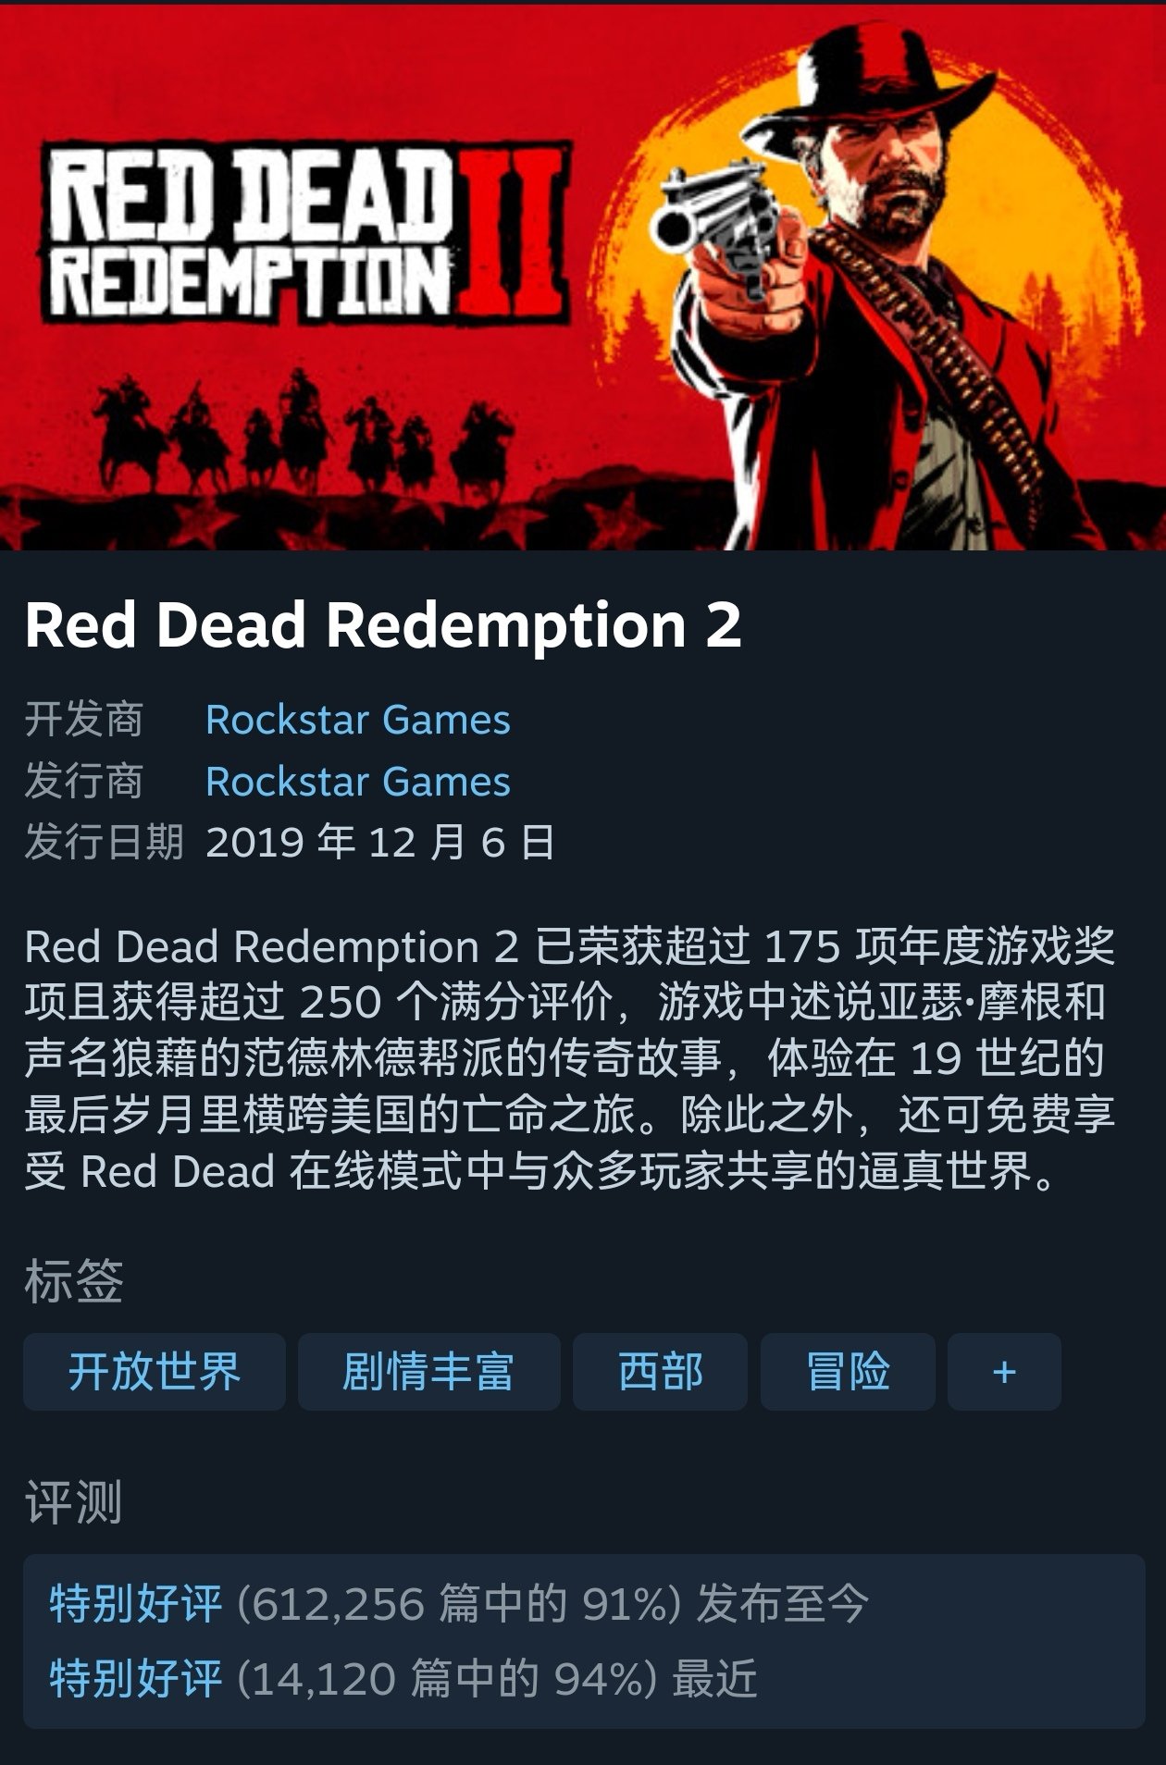
Task: Click the 评测 section heading
Action: (x=74, y=1502)
